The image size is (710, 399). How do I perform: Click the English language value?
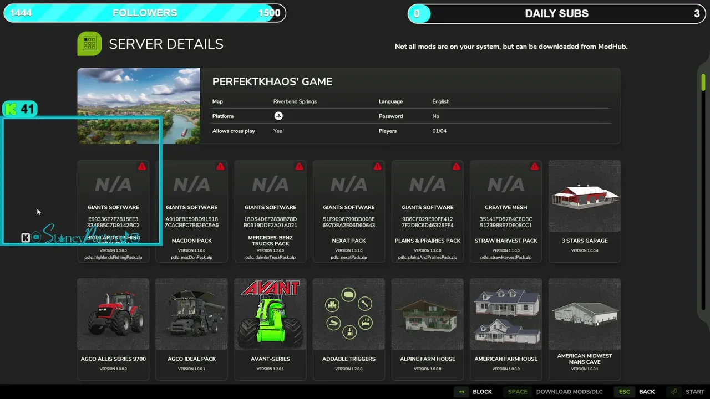point(441,101)
